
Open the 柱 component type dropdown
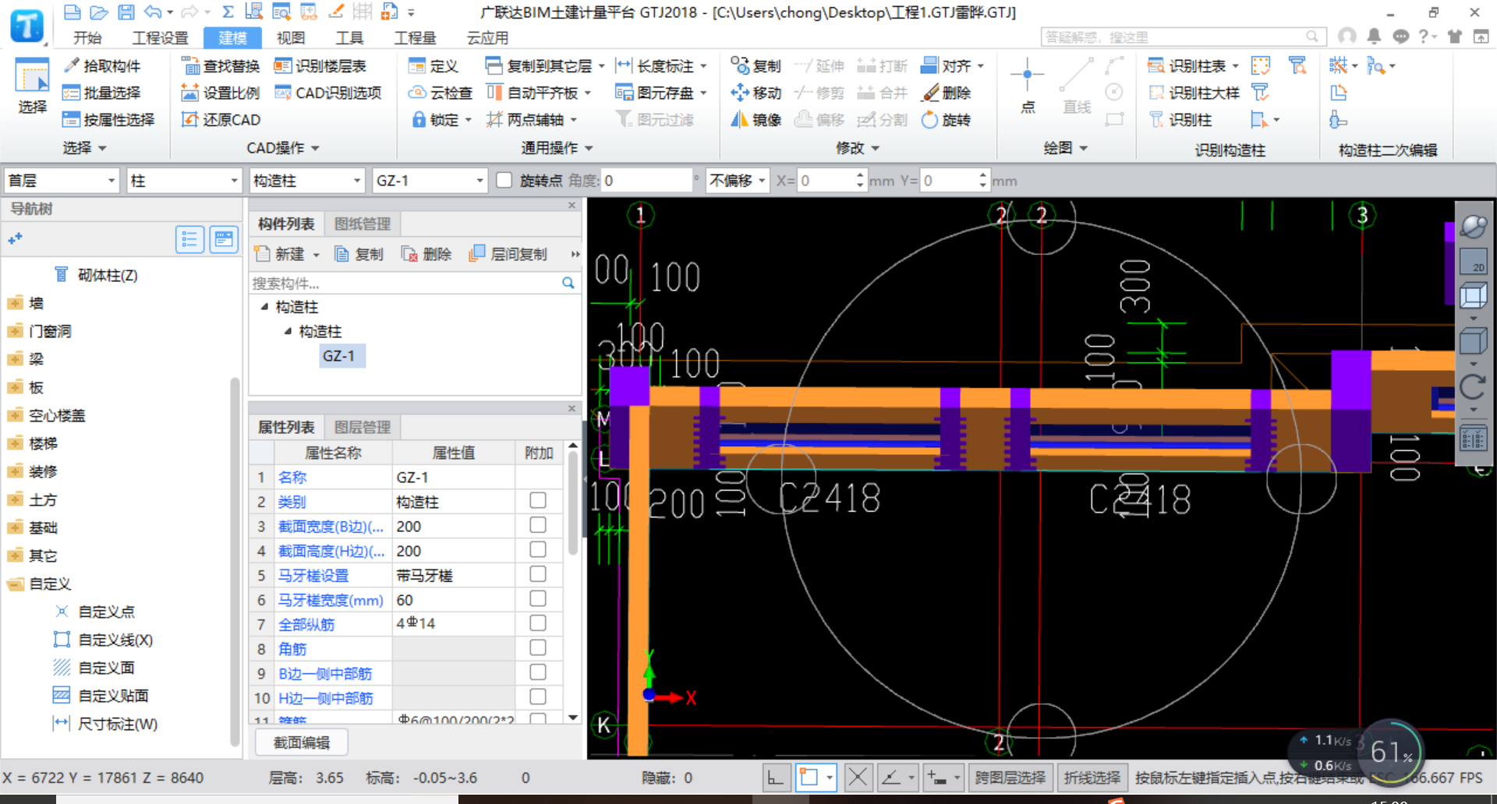[x=185, y=181]
